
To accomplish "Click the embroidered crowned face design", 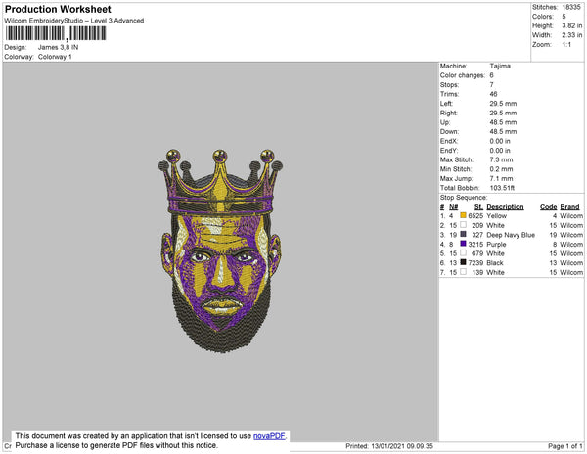I will pos(220,250).
